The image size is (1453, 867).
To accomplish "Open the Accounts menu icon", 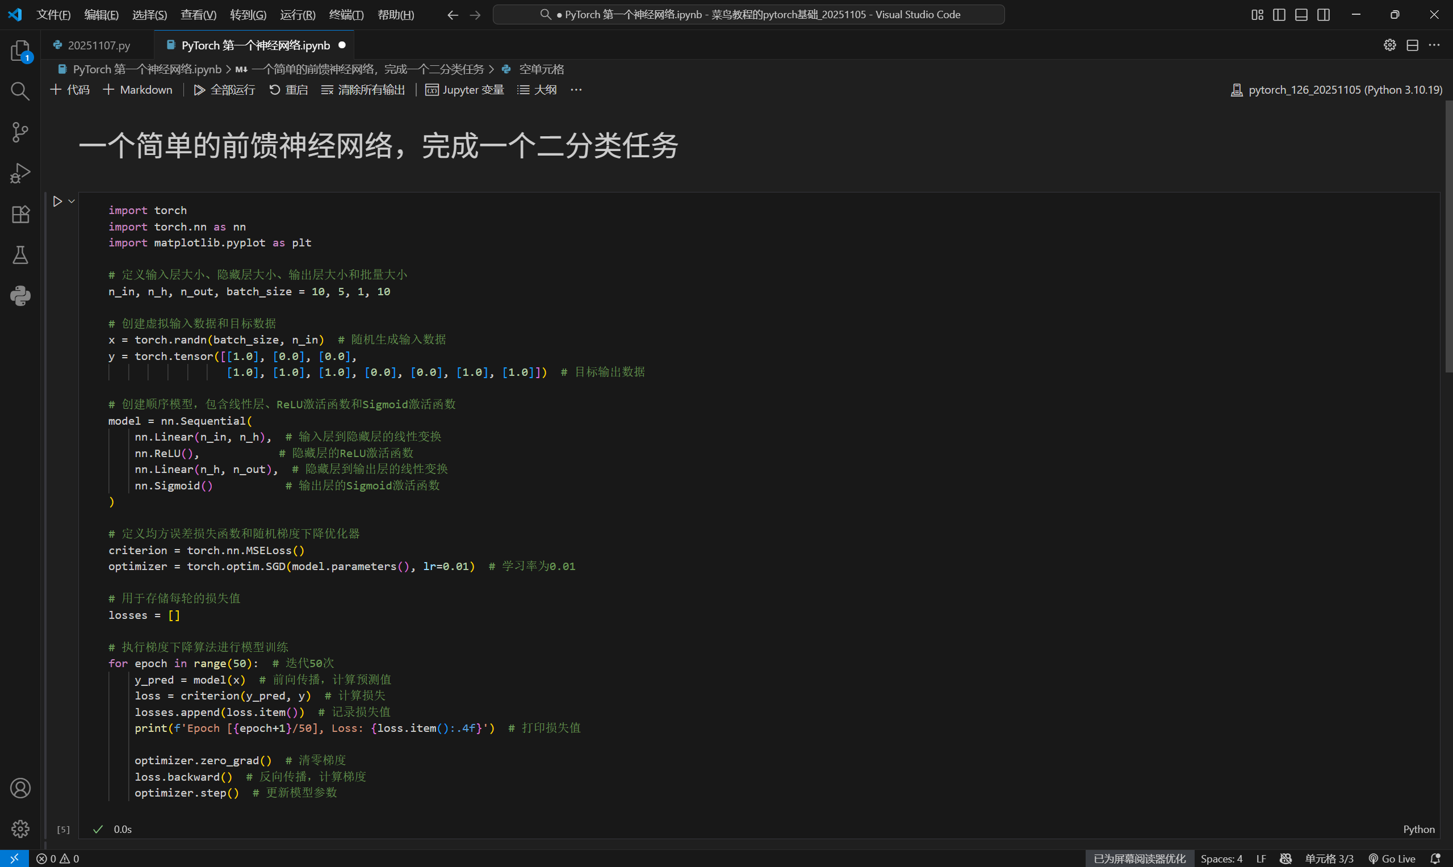I will click(20, 788).
